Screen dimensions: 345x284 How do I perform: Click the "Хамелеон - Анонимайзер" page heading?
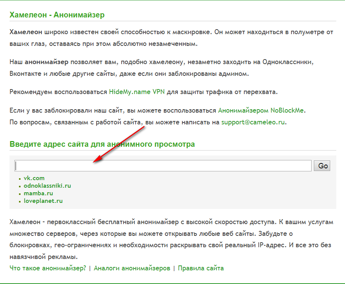57,15
